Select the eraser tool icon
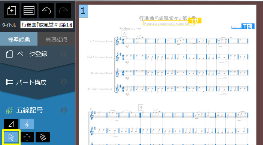The height and width of the screenshot is (145, 263). [11, 124]
